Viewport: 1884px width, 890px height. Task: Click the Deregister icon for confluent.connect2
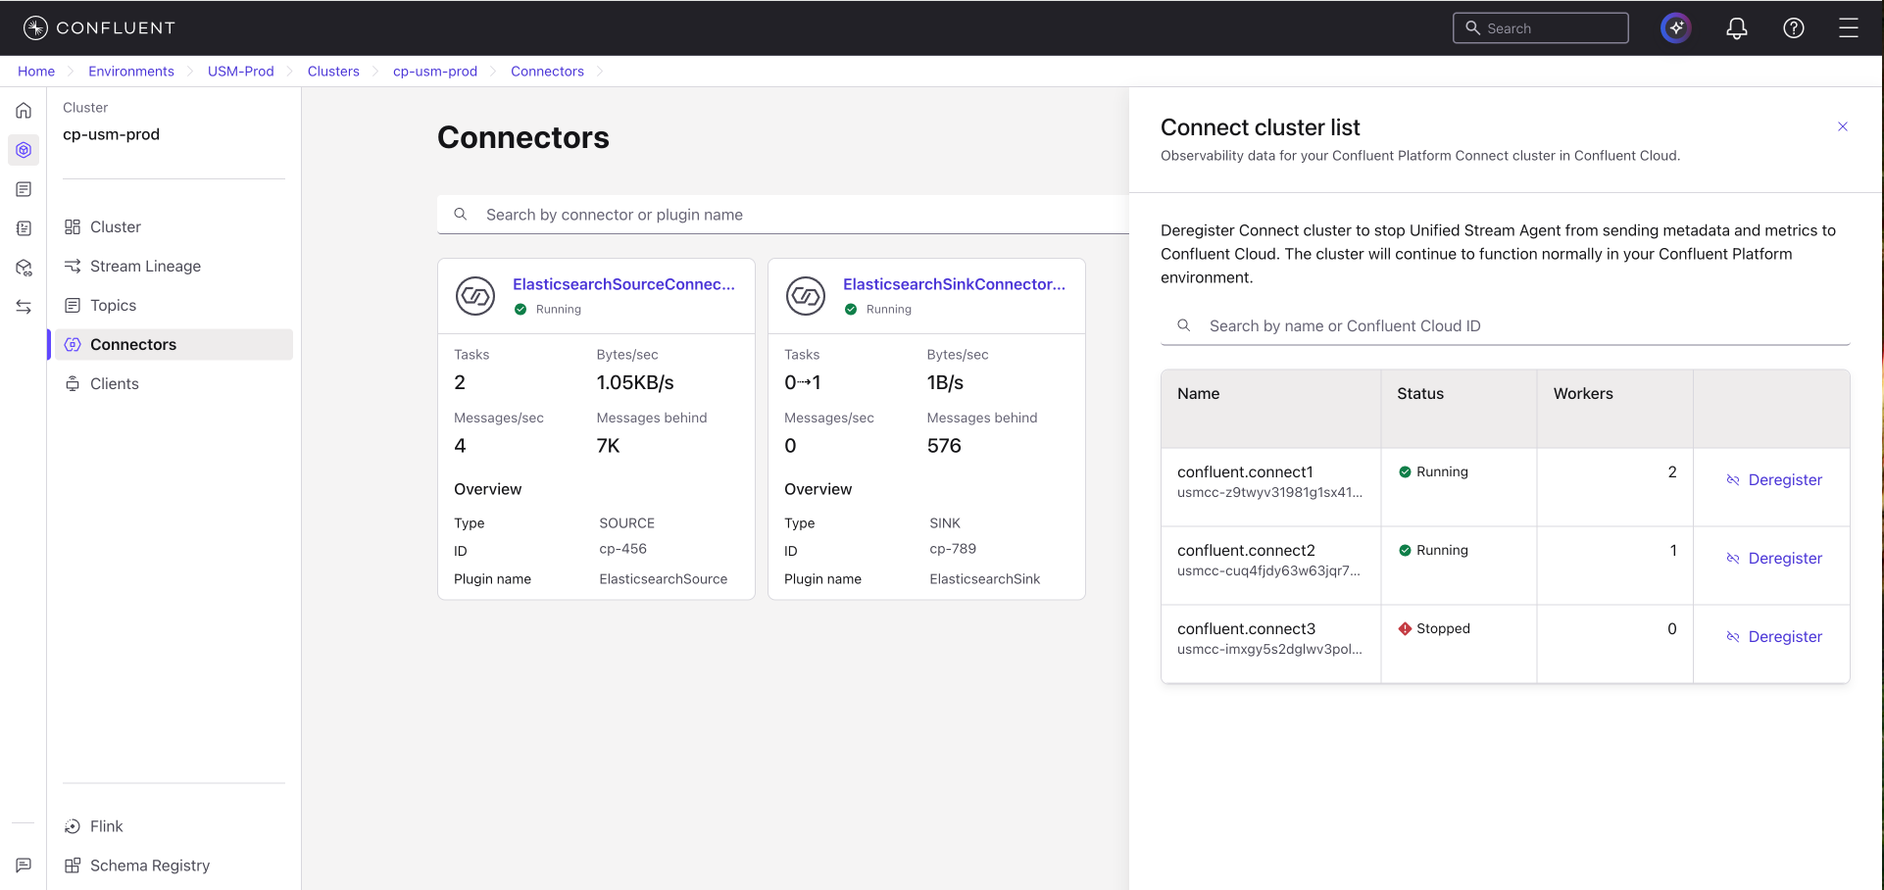click(x=1733, y=559)
